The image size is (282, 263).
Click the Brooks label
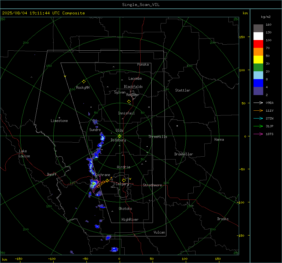click(223, 219)
